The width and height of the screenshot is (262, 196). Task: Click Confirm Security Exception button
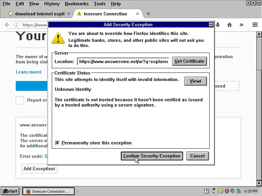pyautogui.click(x=152, y=156)
